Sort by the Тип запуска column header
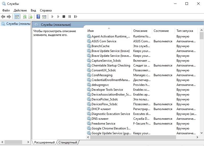Image resolution: width=204 pixels, height=146 pixels. 184,31
